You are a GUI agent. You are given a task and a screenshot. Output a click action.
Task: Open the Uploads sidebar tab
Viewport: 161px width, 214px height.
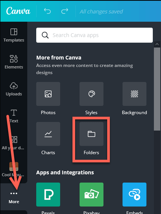pos(14,89)
